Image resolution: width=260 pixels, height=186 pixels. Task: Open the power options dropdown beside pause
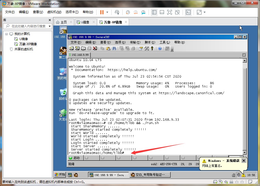107,12
